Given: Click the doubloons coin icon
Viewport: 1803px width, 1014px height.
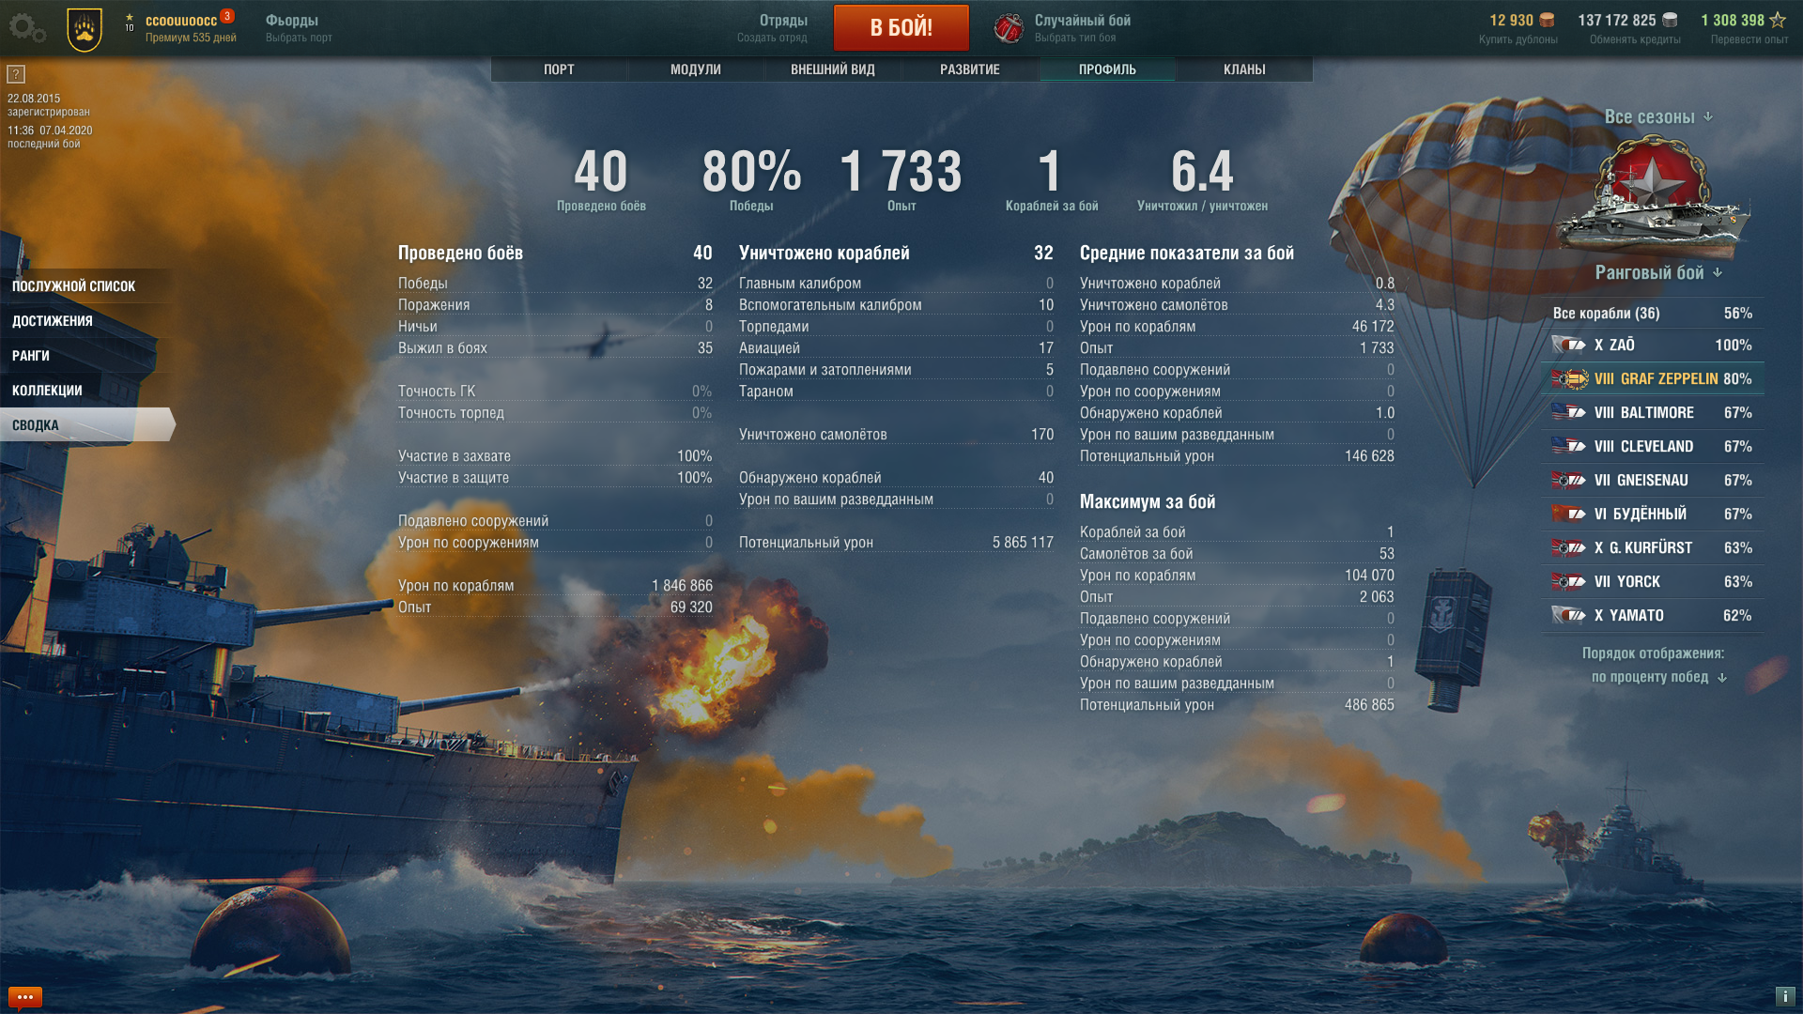Looking at the screenshot, I should [1547, 20].
